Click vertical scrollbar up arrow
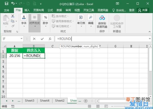 click(x=151, y=46)
